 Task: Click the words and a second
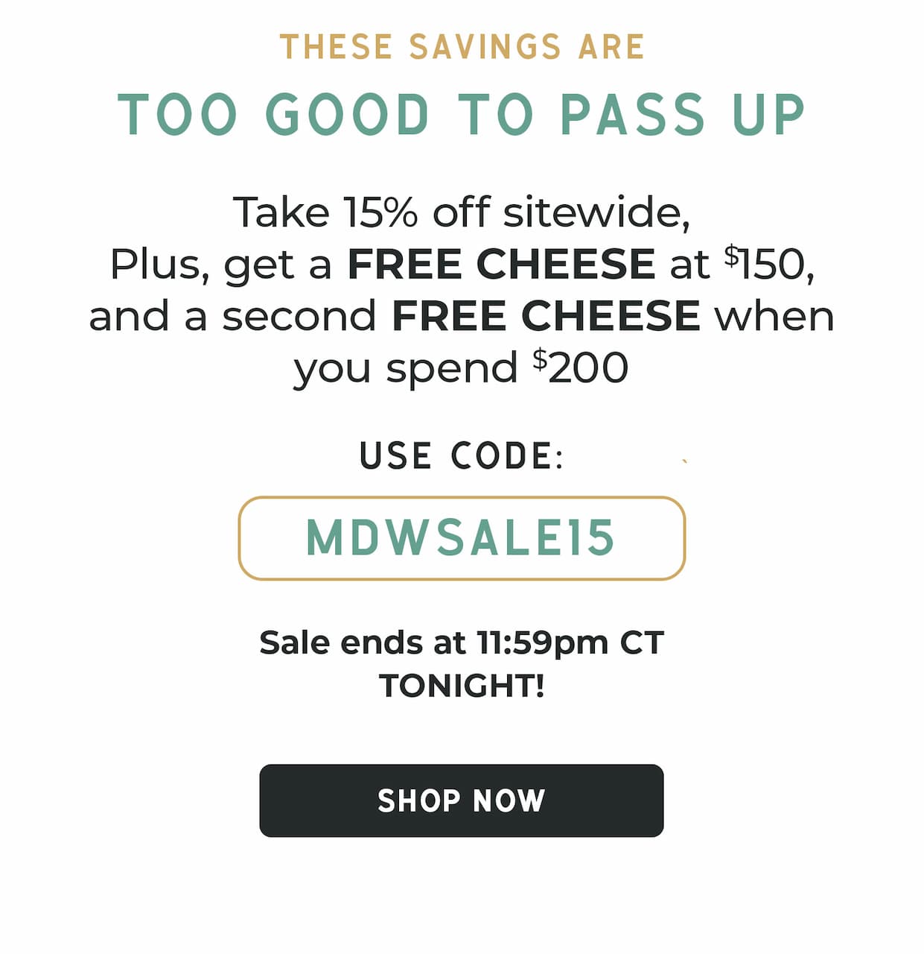pyautogui.click(x=233, y=316)
